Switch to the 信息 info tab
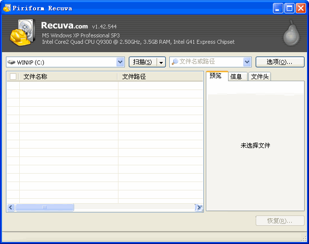 pyautogui.click(x=236, y=77)
